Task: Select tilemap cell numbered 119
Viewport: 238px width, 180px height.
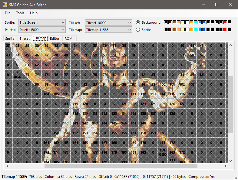Action: point(75,104)
